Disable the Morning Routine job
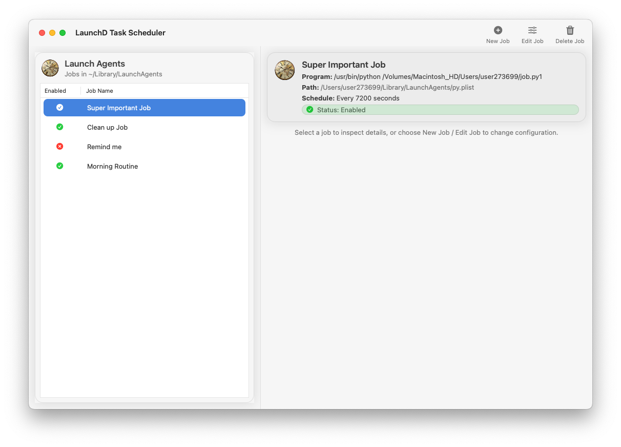Screen dimensions: 621x447 (60, 166)
